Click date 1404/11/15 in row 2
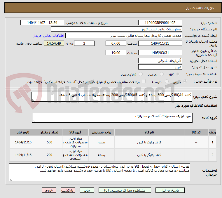The image size is (222, 198). (x=23, y=155)
